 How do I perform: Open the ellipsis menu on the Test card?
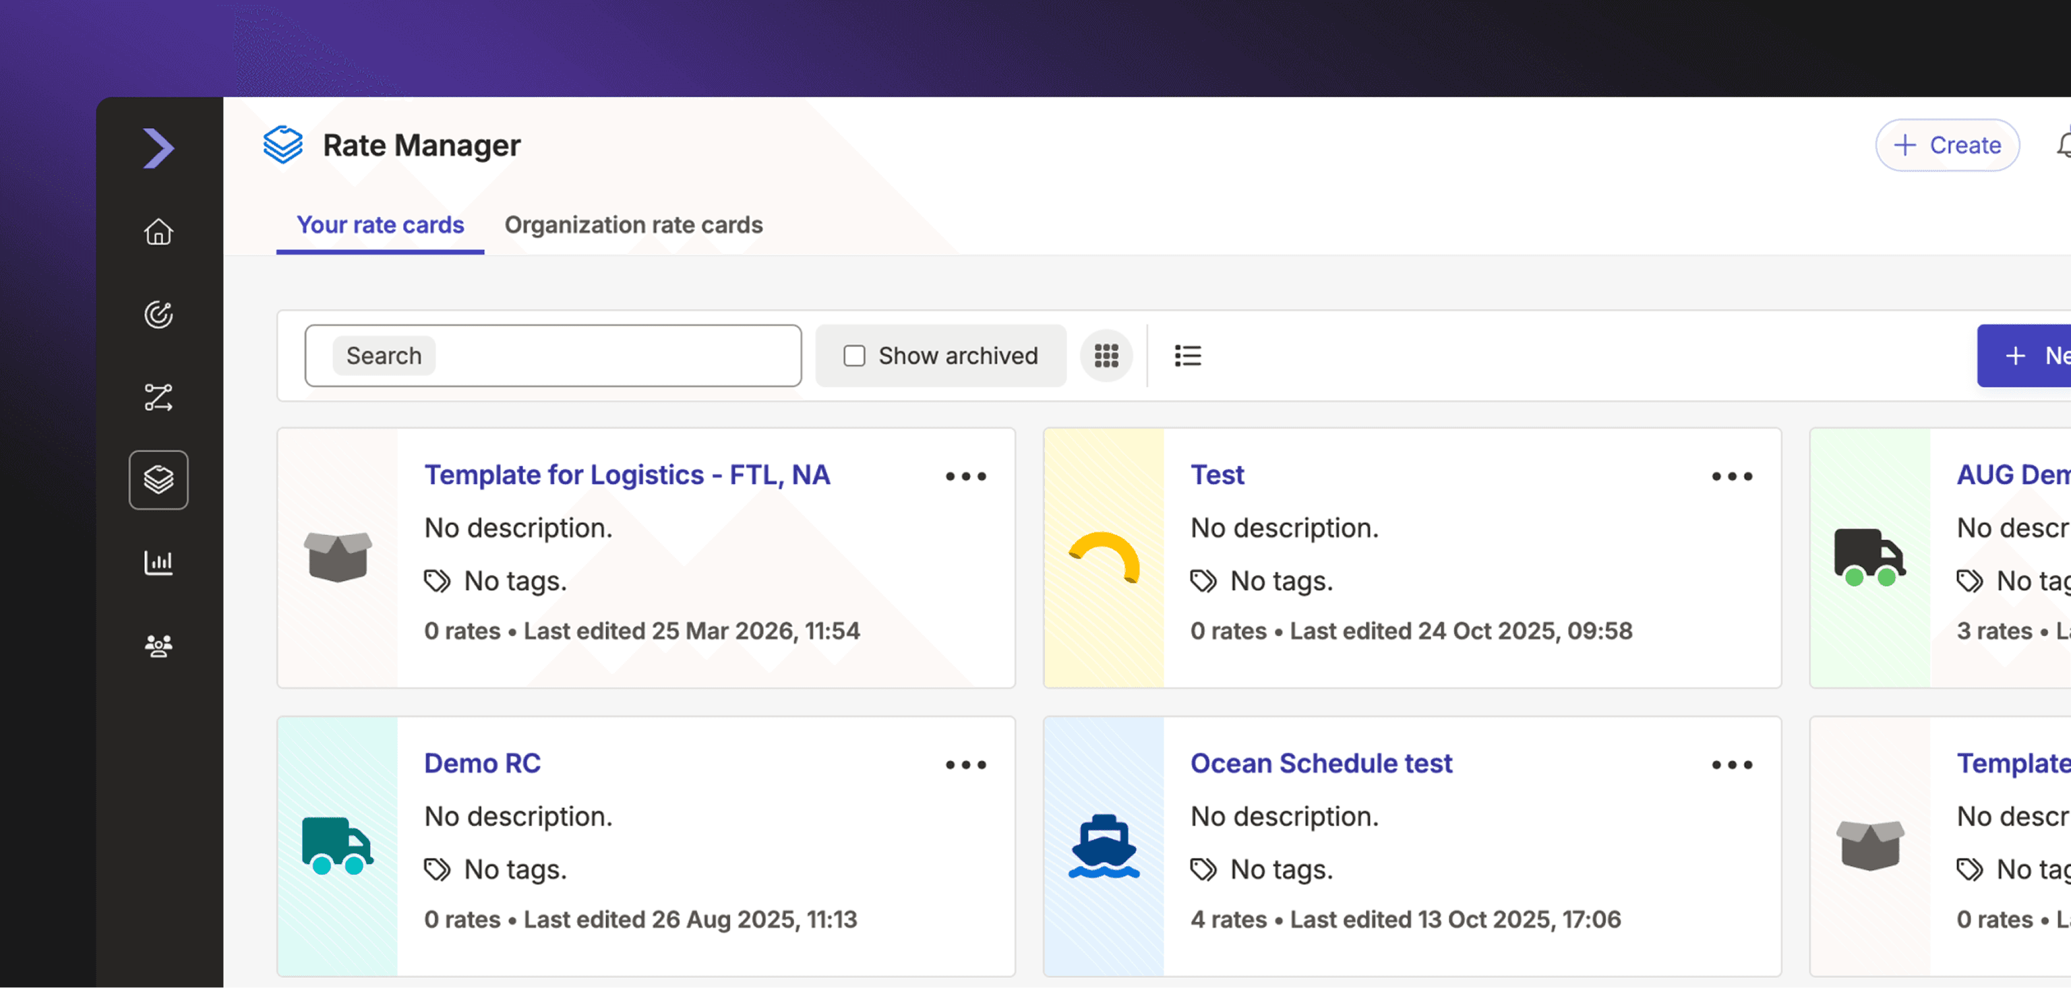pyautogui.click(x=1733, y=476)
